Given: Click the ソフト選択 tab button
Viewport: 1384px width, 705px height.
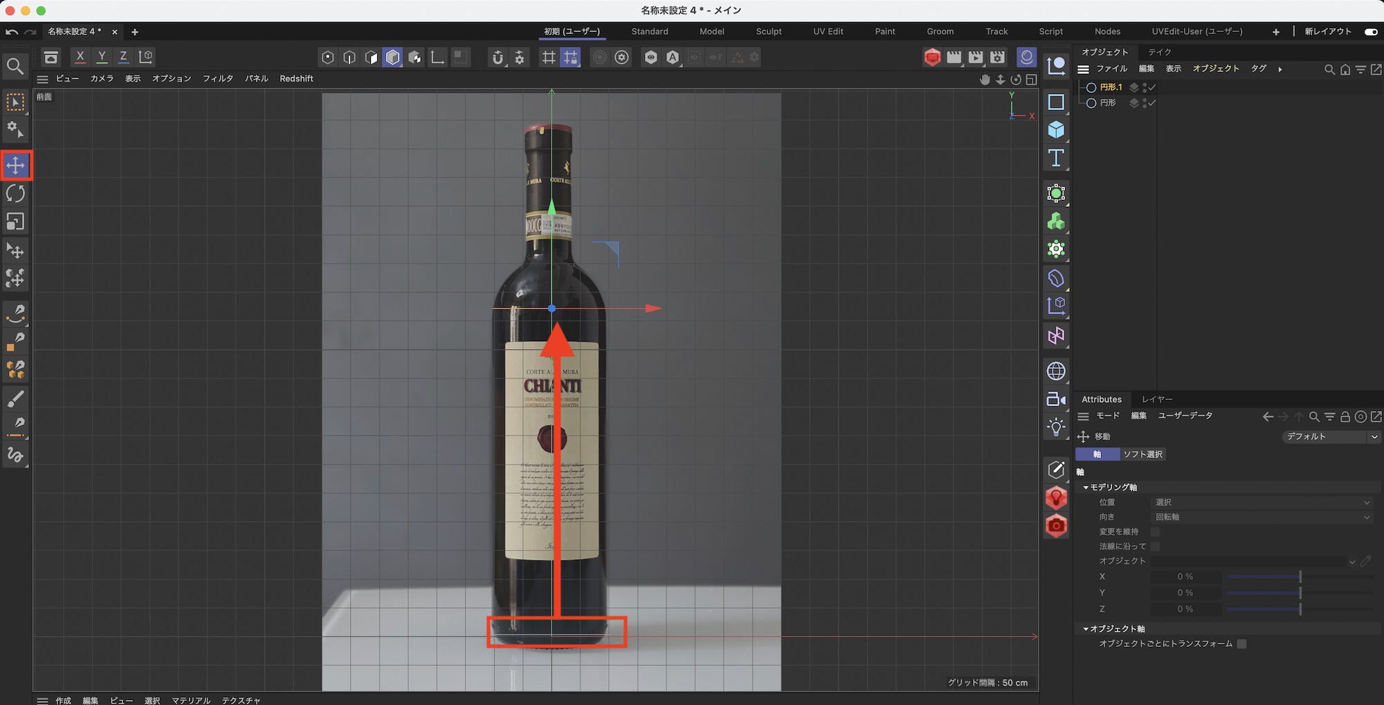Looking at the screenshot, I should pos(1142,455).
